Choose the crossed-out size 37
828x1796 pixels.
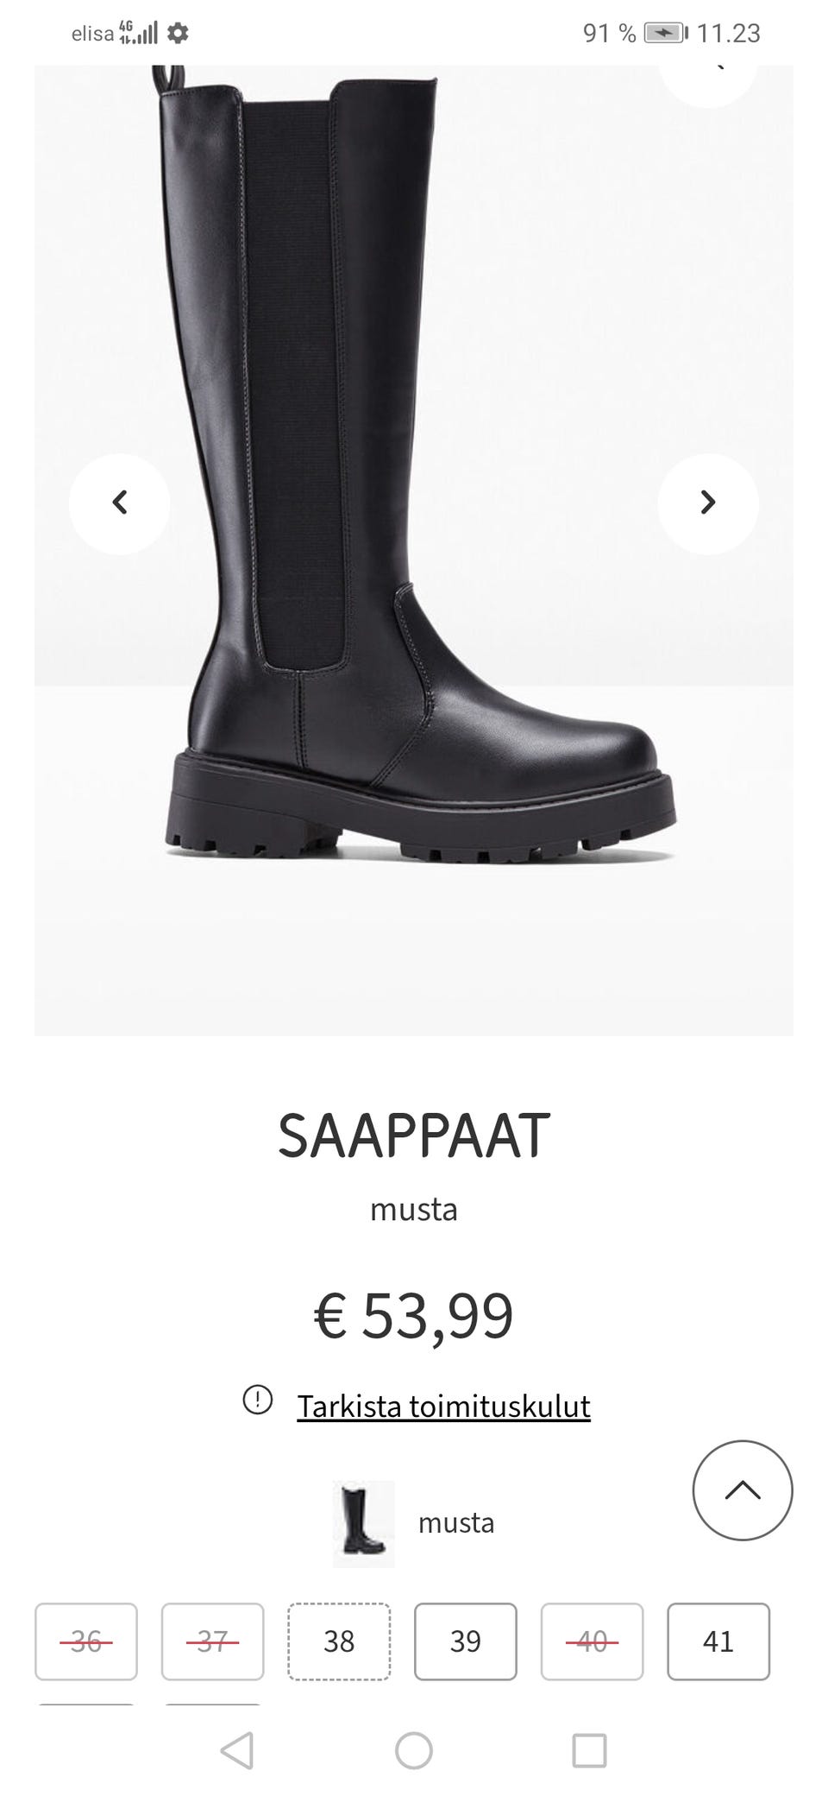click(212, 1641)
